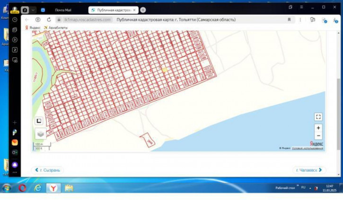Viewport: 343px width, 200px height.
Task: Open history clock icon in sidebar
Action: pyautogui.click(x=15, y=19)
